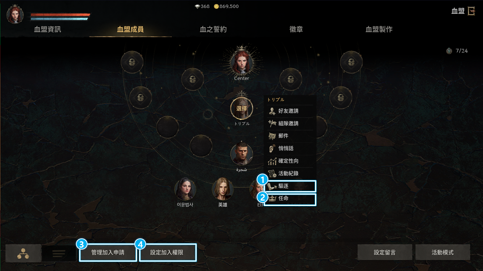The width and height of the screenshot is (483, 271).
Task: Click the locked member slot at far top left
Action: coord(132,62)
